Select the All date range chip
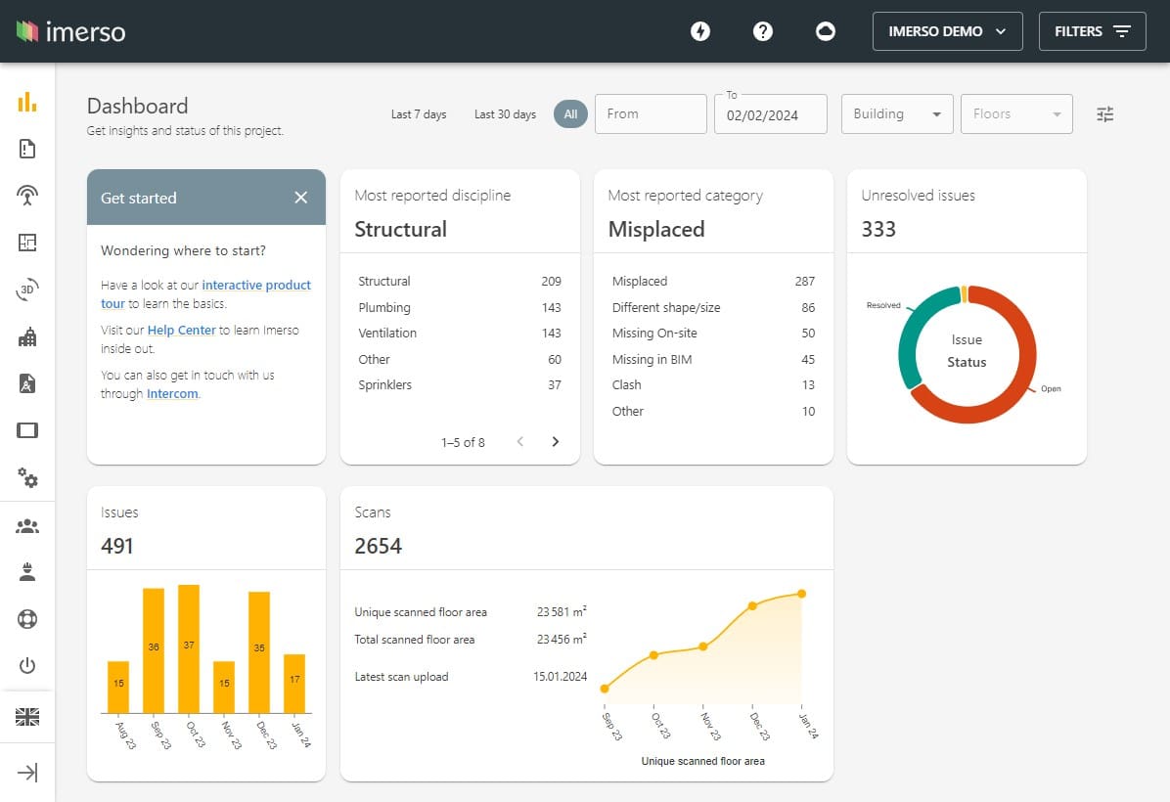Viewport: 1170px width, 802px height. (x=570, y=114)
